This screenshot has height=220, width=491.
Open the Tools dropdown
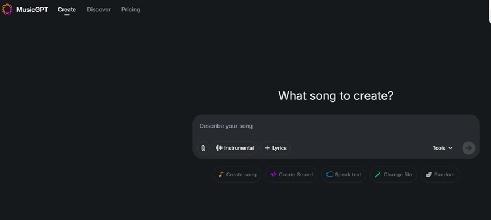pos(442,148)
